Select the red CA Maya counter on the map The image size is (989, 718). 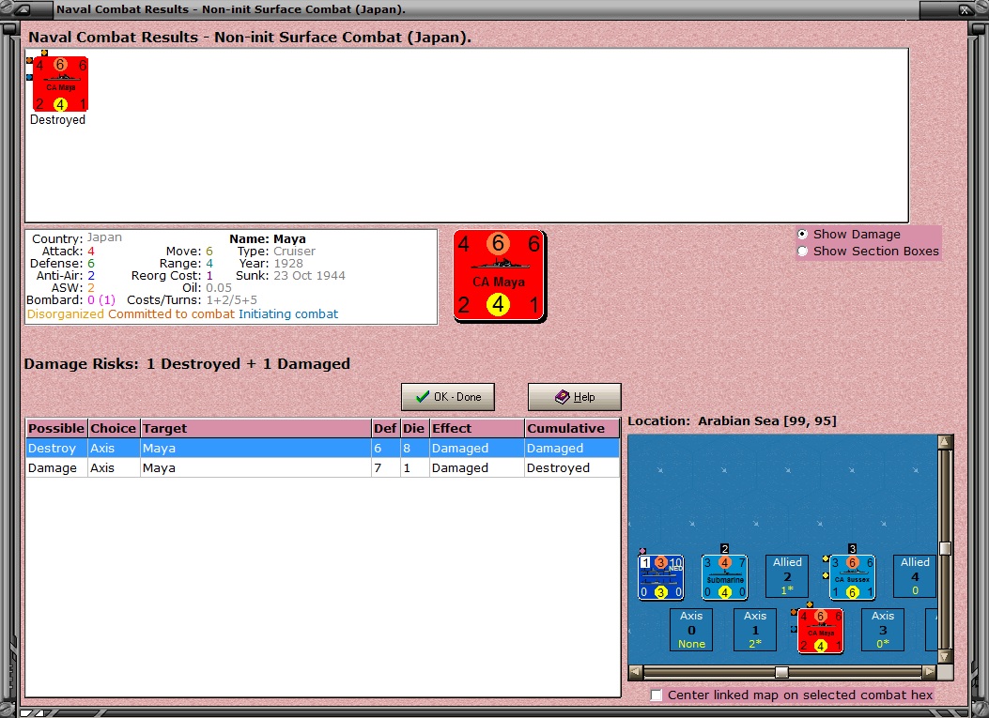pos(820,631)
